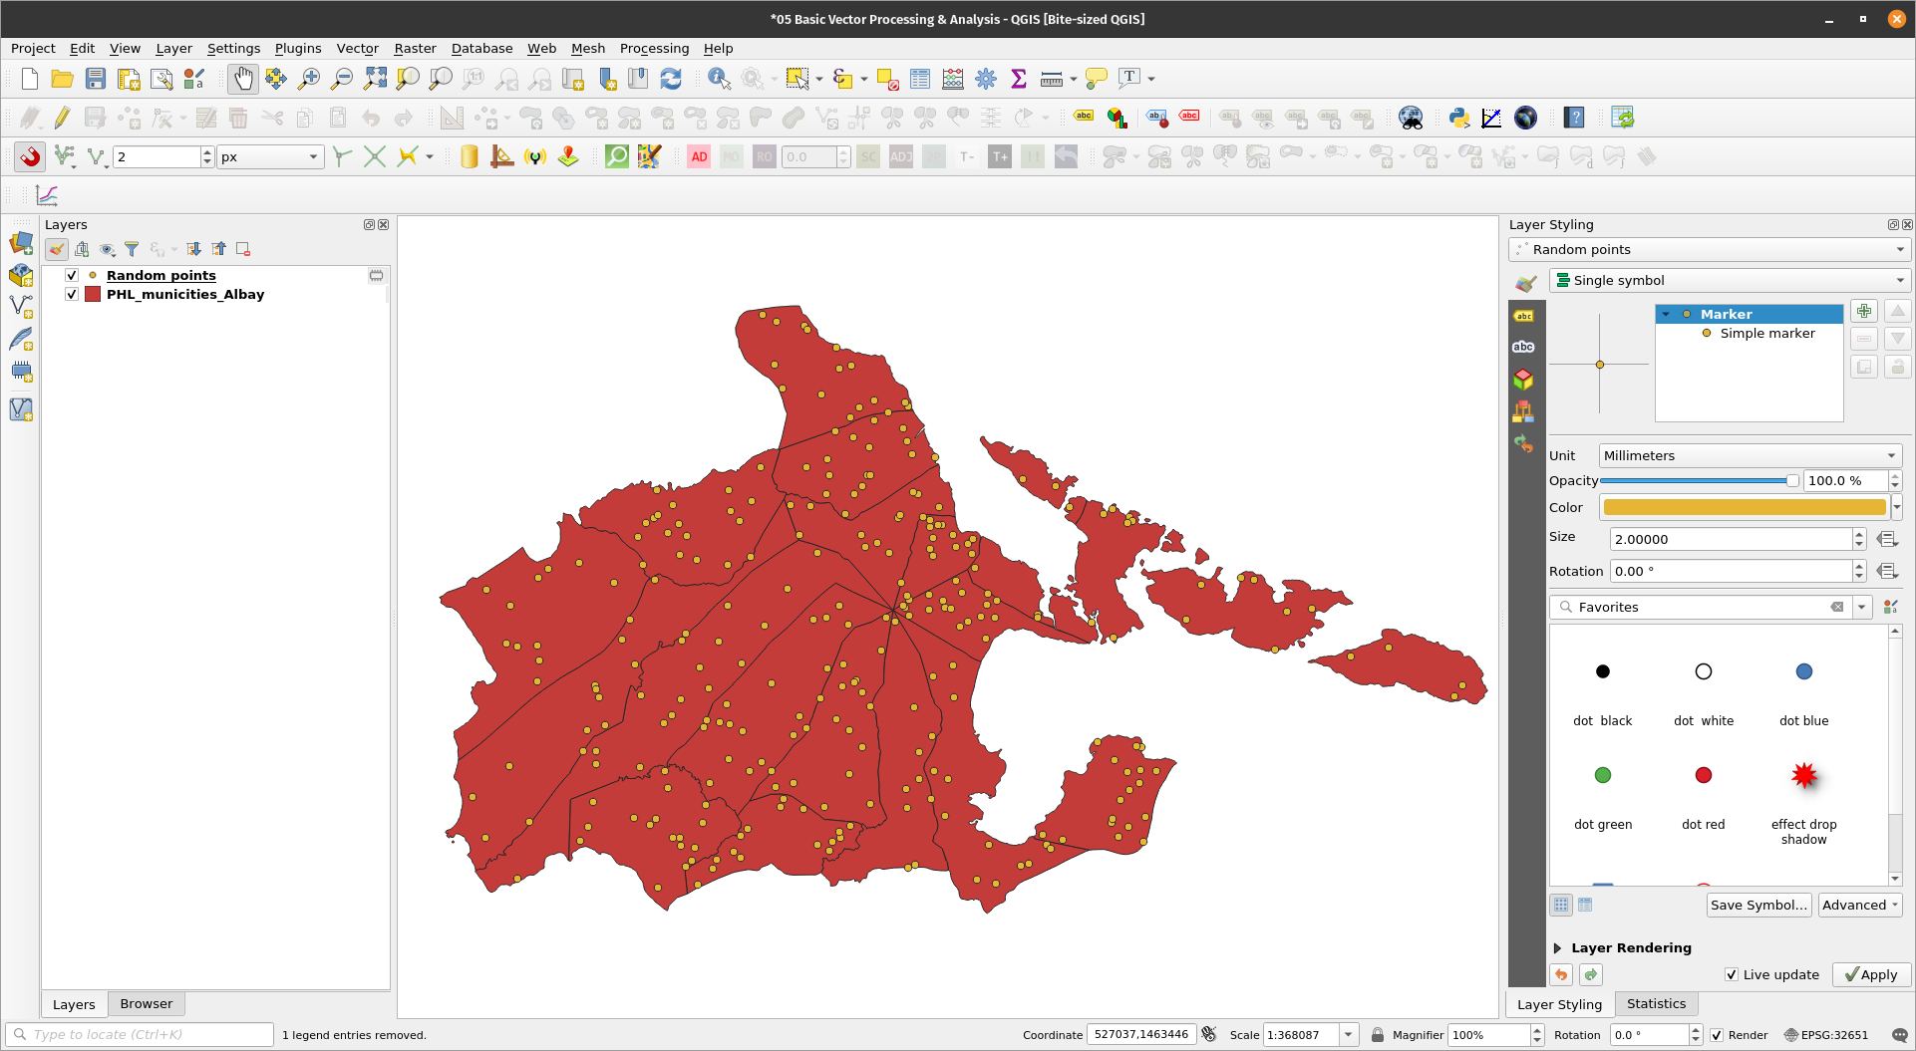Click the Apply button
1916x1051 pixels.
pos(1871,975)
